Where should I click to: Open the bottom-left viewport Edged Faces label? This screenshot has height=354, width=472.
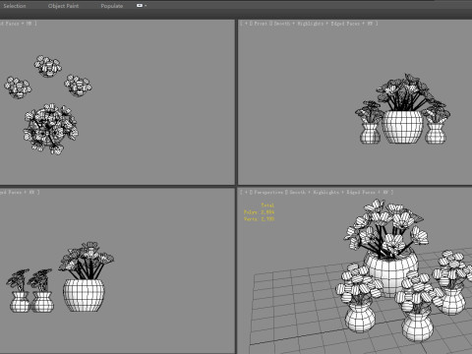(x=12, y=192)
